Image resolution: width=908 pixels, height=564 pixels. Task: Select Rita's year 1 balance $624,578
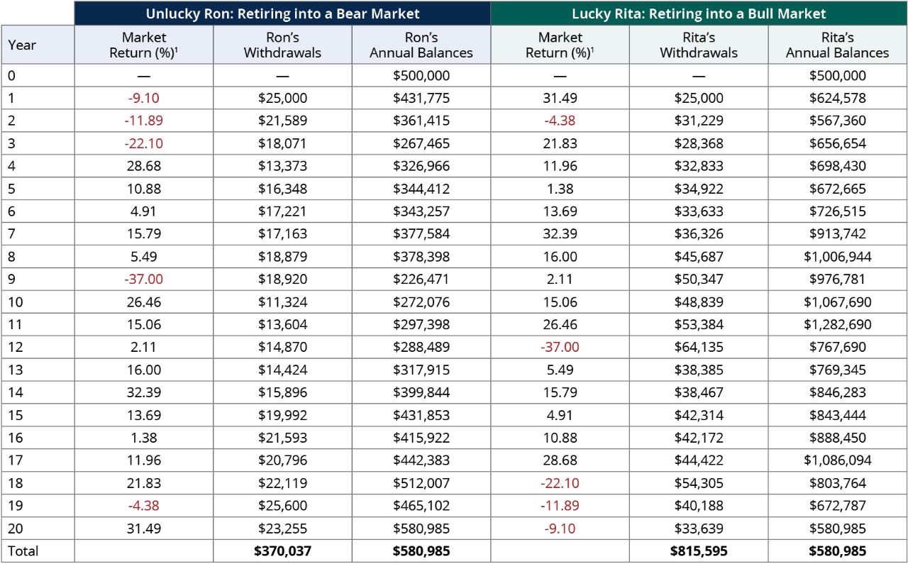tap(838, 98)
